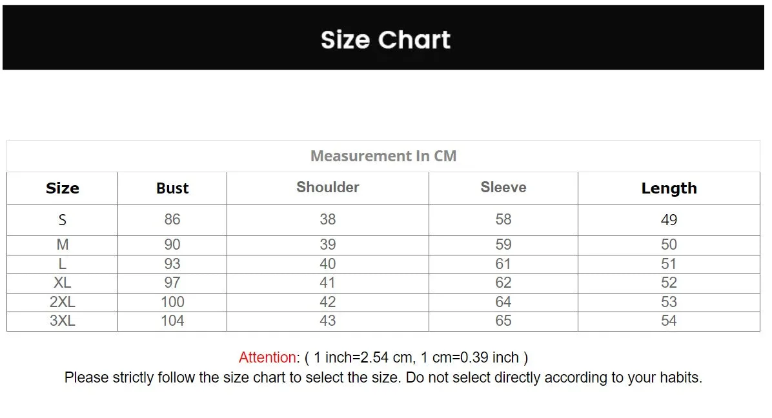Image resolution: width=772 pixels, height=418 pixels.
Task: Click the S size row label
Action: 63,220
